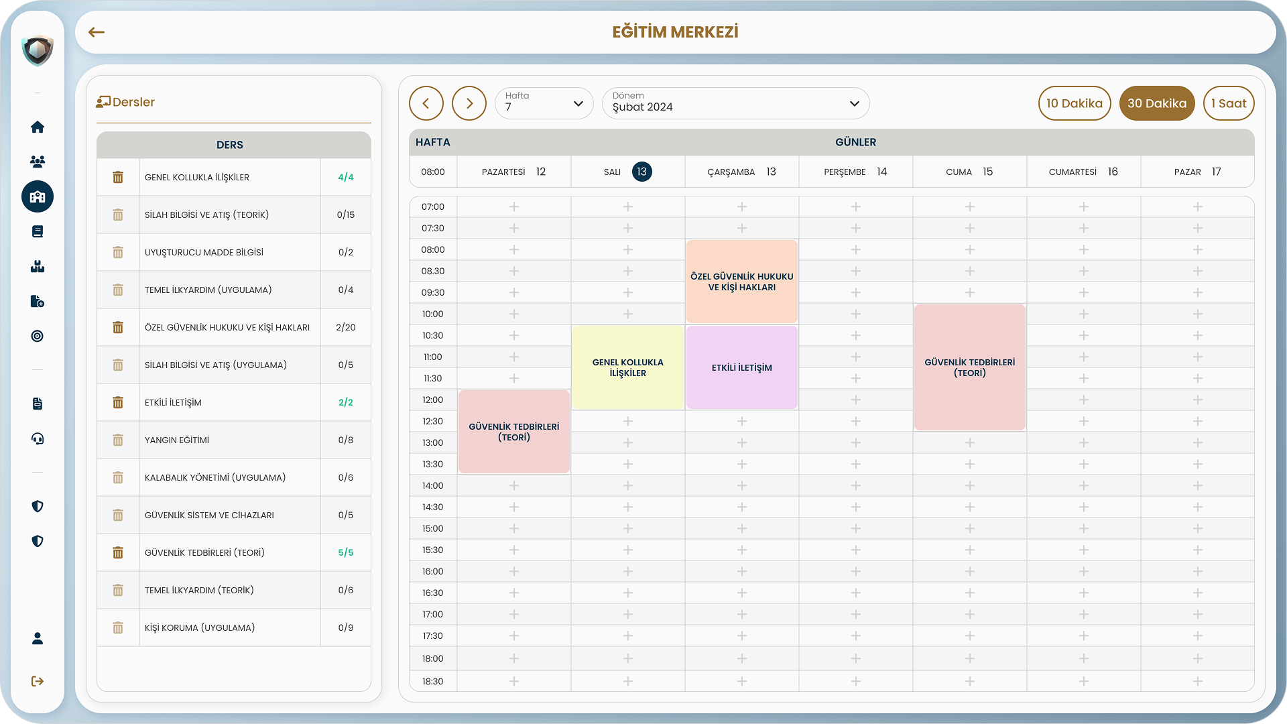Click the ETKİLİ İLETİŞİM block on Çarşamba

tap(741, 367)
